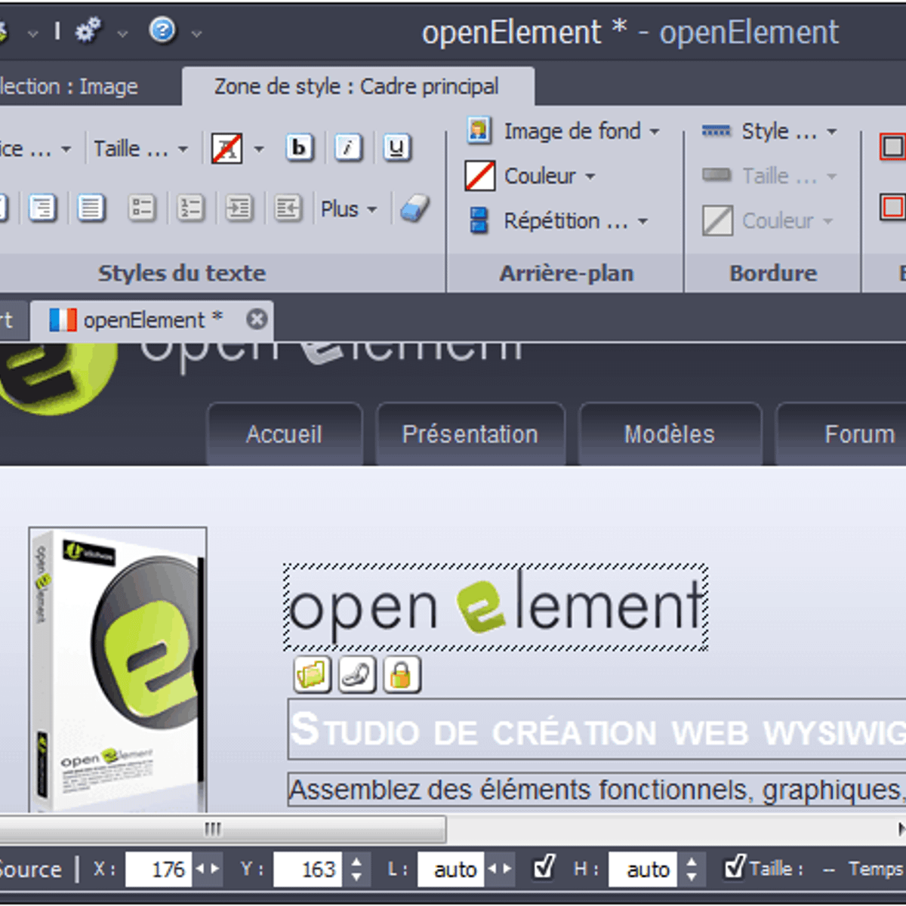Screen dimensions: 906x906
Task: Click the background Couleur swatch
Action: coord(480,176)
